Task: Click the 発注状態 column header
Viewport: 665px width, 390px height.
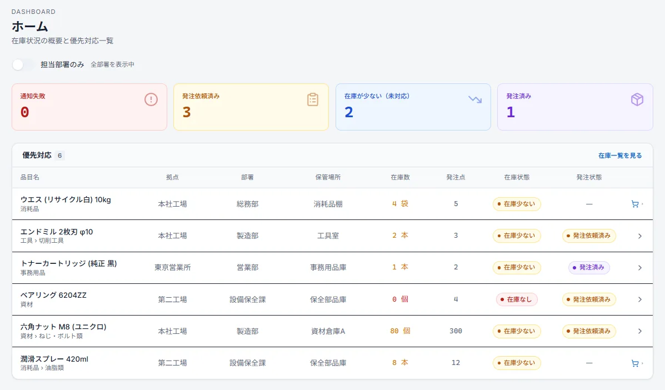Action: [589, 177]
